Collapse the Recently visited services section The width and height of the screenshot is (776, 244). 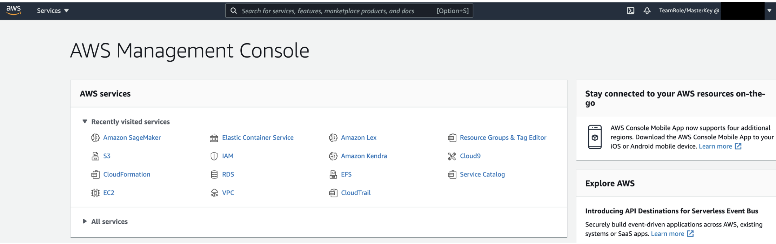(85, 122)
